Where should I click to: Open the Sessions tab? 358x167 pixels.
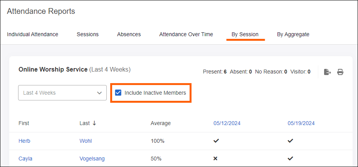[x=87, y=34]
